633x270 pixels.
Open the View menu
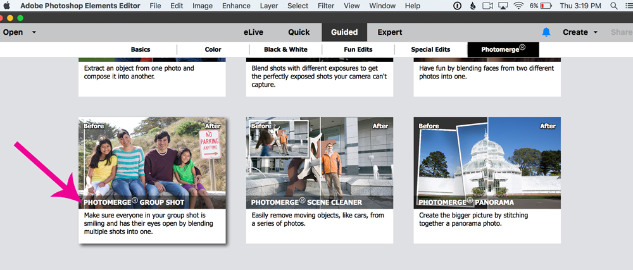(x=351, y=6)
